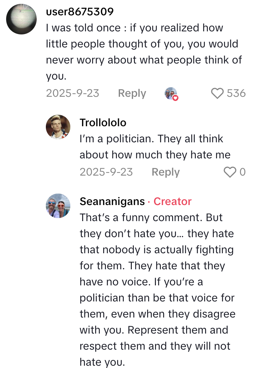Screen dimensions: 256x368
Task: Open Seananigans' profile photo
Action: (x=58, y=206)
